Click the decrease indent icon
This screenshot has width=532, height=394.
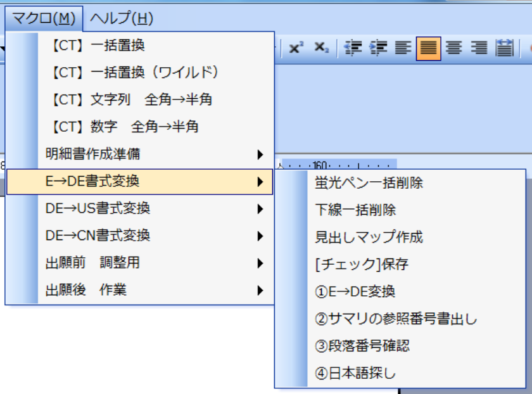[x=352, y=48]
